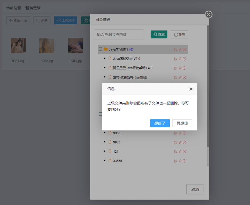Click the 9981.jpg file name text

pos(18,61)
